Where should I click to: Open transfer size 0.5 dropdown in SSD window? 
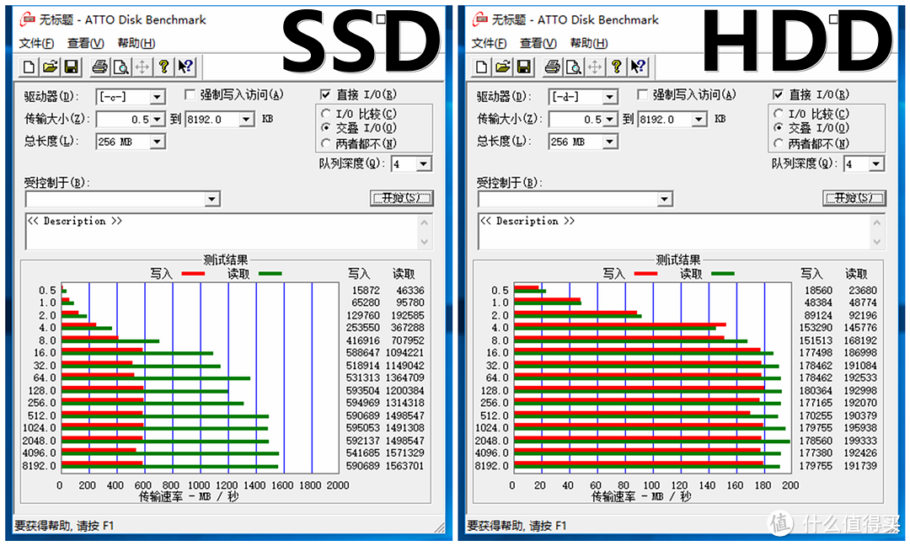click(158, 120)
